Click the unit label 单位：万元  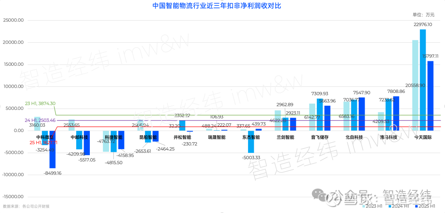(424, 15)
